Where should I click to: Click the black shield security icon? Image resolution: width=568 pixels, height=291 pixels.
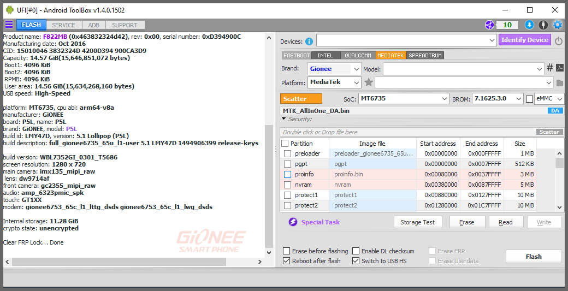[543, 25]
